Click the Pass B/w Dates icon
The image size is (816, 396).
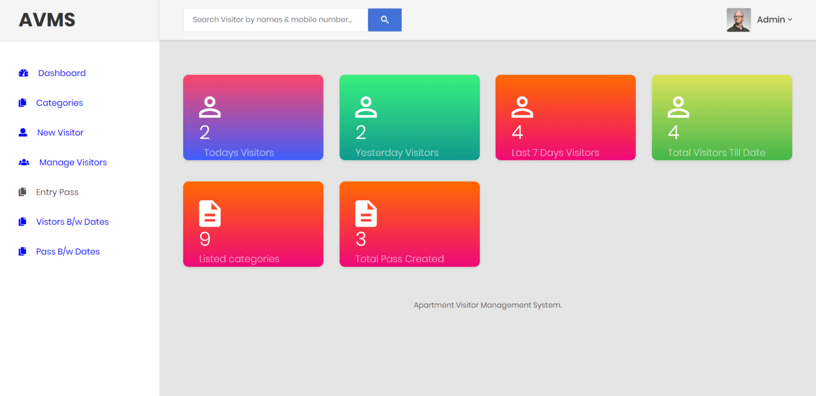22,251
